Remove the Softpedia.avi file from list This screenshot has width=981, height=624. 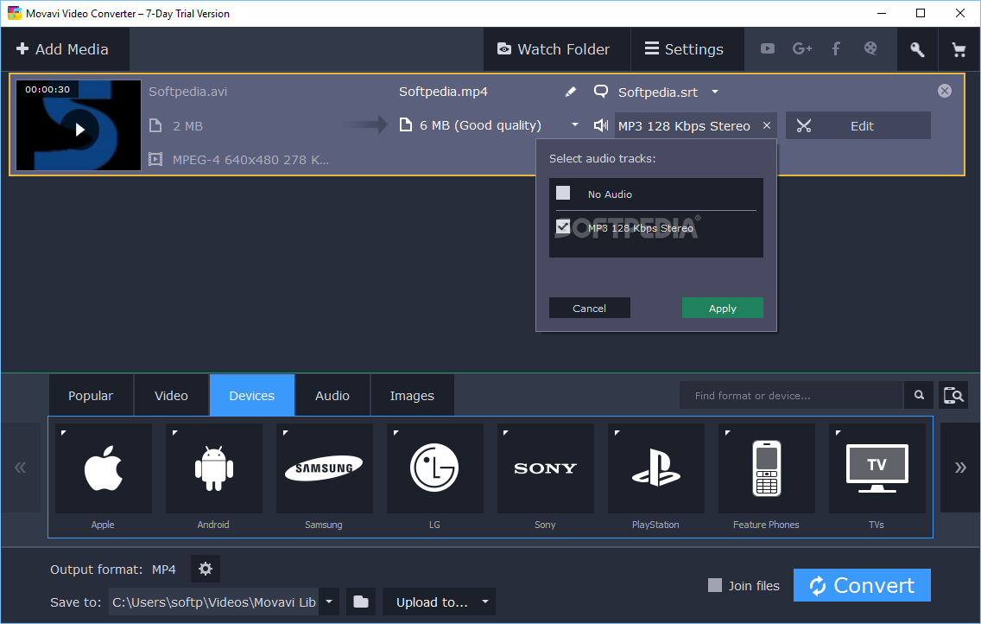tap(945, 92)
